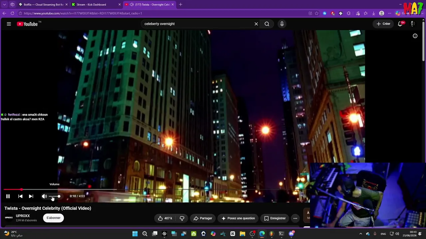Open the media control music icon
Viewport: 426px width, 239px height.
click(x=358, y=13)
